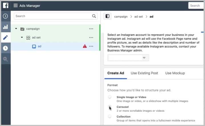Toggle the side panel layout icon
Viewport: 205px width, 126px height.
[107, 16]
